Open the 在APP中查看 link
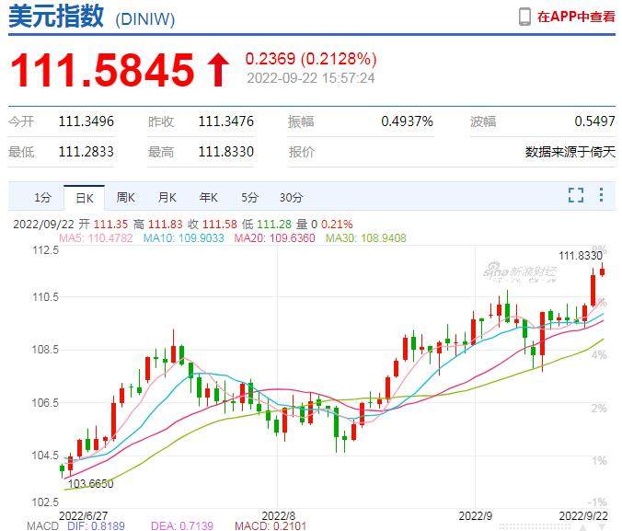The image size is (622, 531). pos(576,17)
